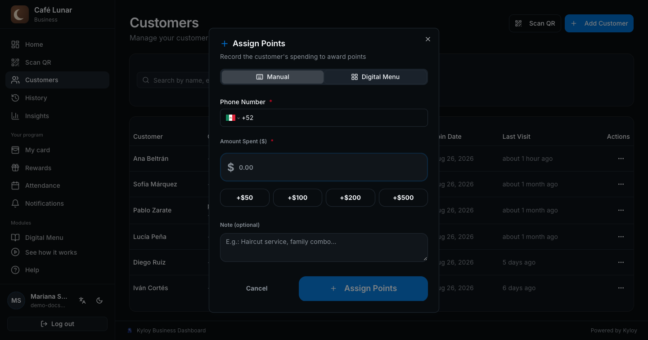Open actions menu for Iván Cortés

click(x=621, y=288)
